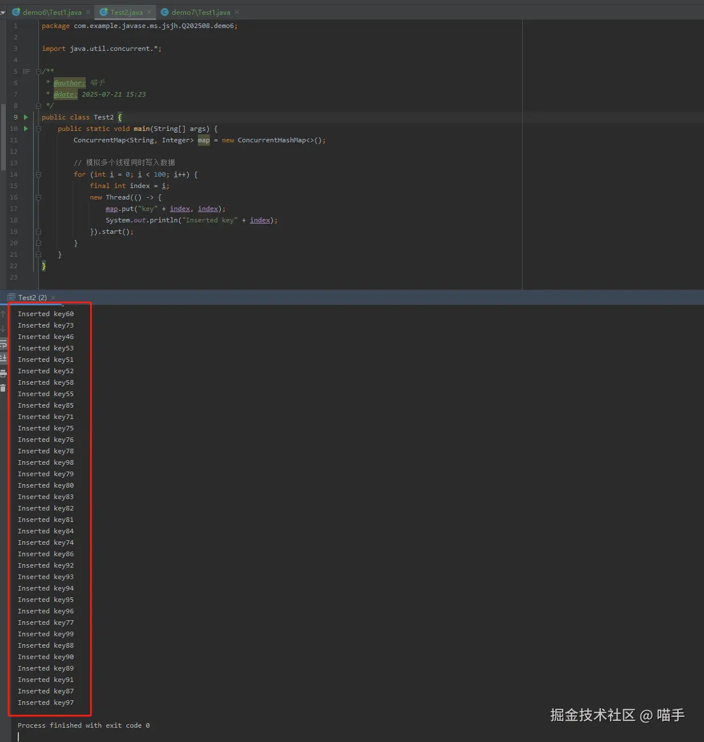Close the Test2.java tab
The height and width of the screenshot is (742, 704).
(149, 12)
